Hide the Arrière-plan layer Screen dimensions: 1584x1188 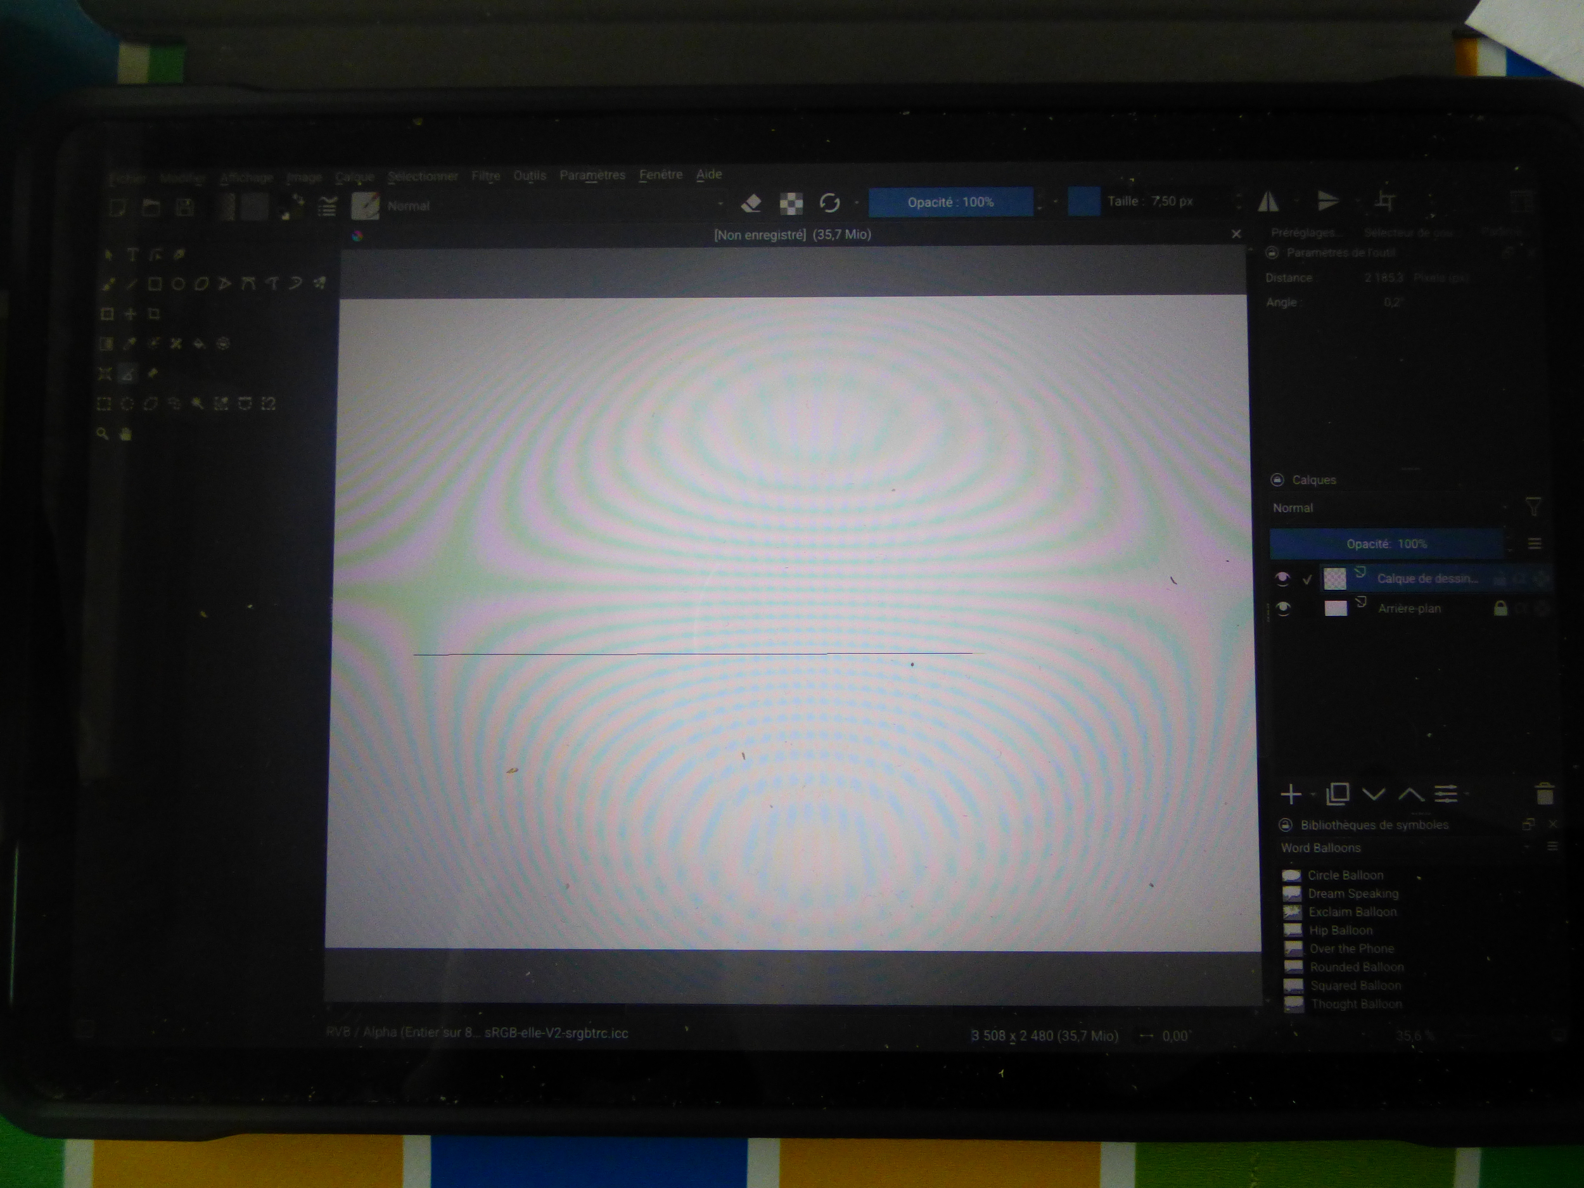[x=1283, y=609]
